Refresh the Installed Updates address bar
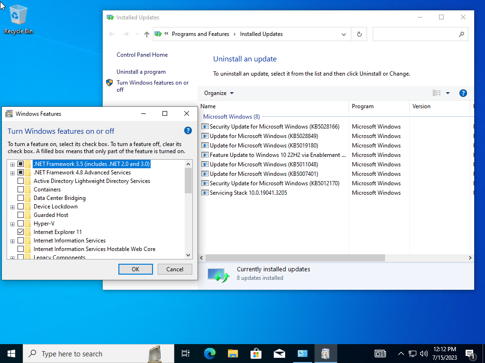Screen dimensions: 485x363 pos(359,34)
